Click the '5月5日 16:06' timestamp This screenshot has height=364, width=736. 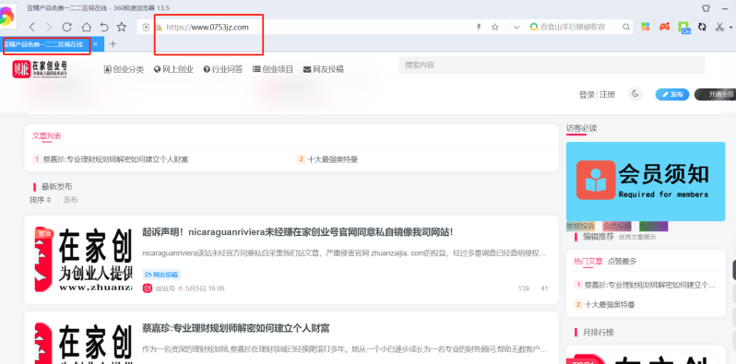(205, 288)
